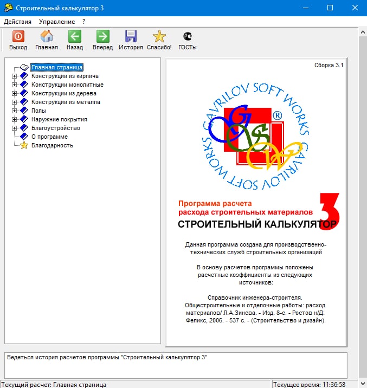367x388 pixels.
Task: Click the open book icon of Главная страница
Action: [x=24, y=67]
